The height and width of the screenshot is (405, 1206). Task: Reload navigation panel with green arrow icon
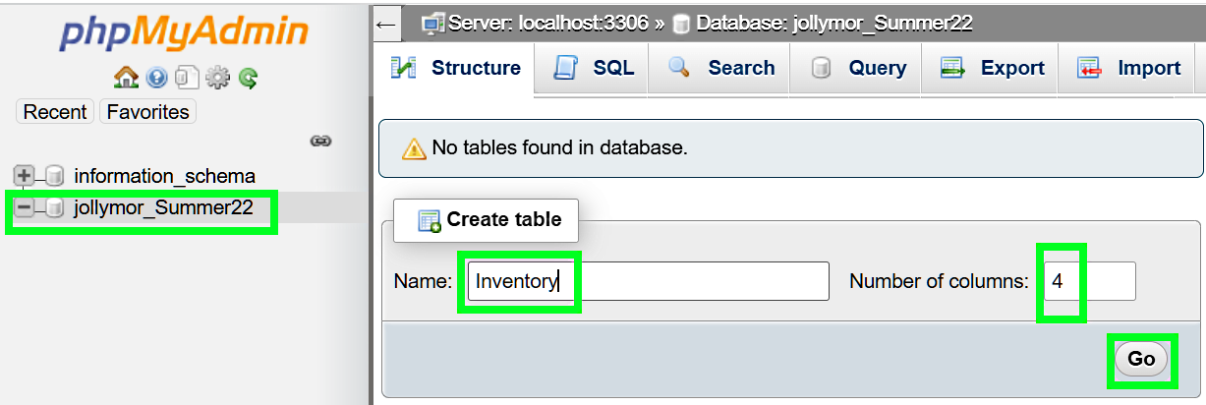click(x=247, y=78)
